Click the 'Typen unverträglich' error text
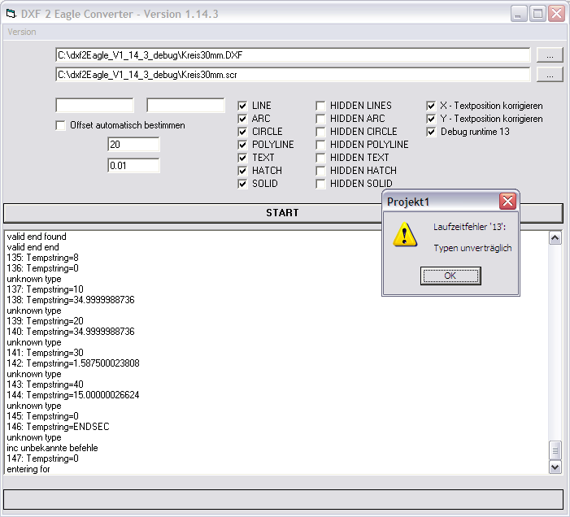 [472, 249]
